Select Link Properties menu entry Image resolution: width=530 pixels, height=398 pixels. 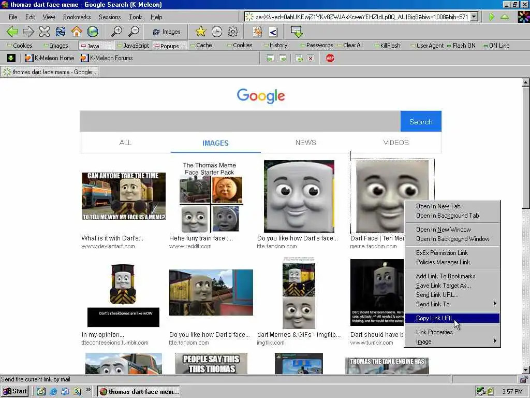coord(452,332)
